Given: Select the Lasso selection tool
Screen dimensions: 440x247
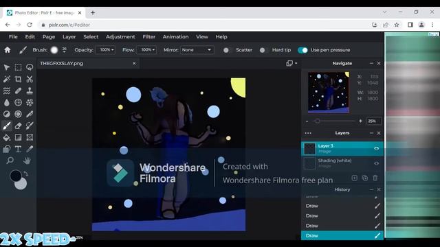Looking at the screenshot, I should click(x=30, y=67).
